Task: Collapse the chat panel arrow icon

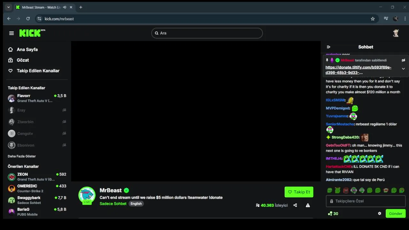Action: (328, 47)
